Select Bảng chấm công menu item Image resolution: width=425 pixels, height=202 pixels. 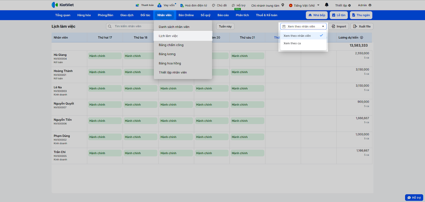pos(183,45)
